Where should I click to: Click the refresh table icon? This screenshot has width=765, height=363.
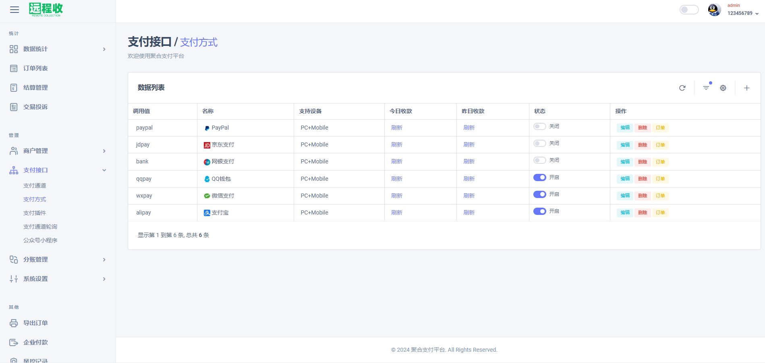point(682,88)
